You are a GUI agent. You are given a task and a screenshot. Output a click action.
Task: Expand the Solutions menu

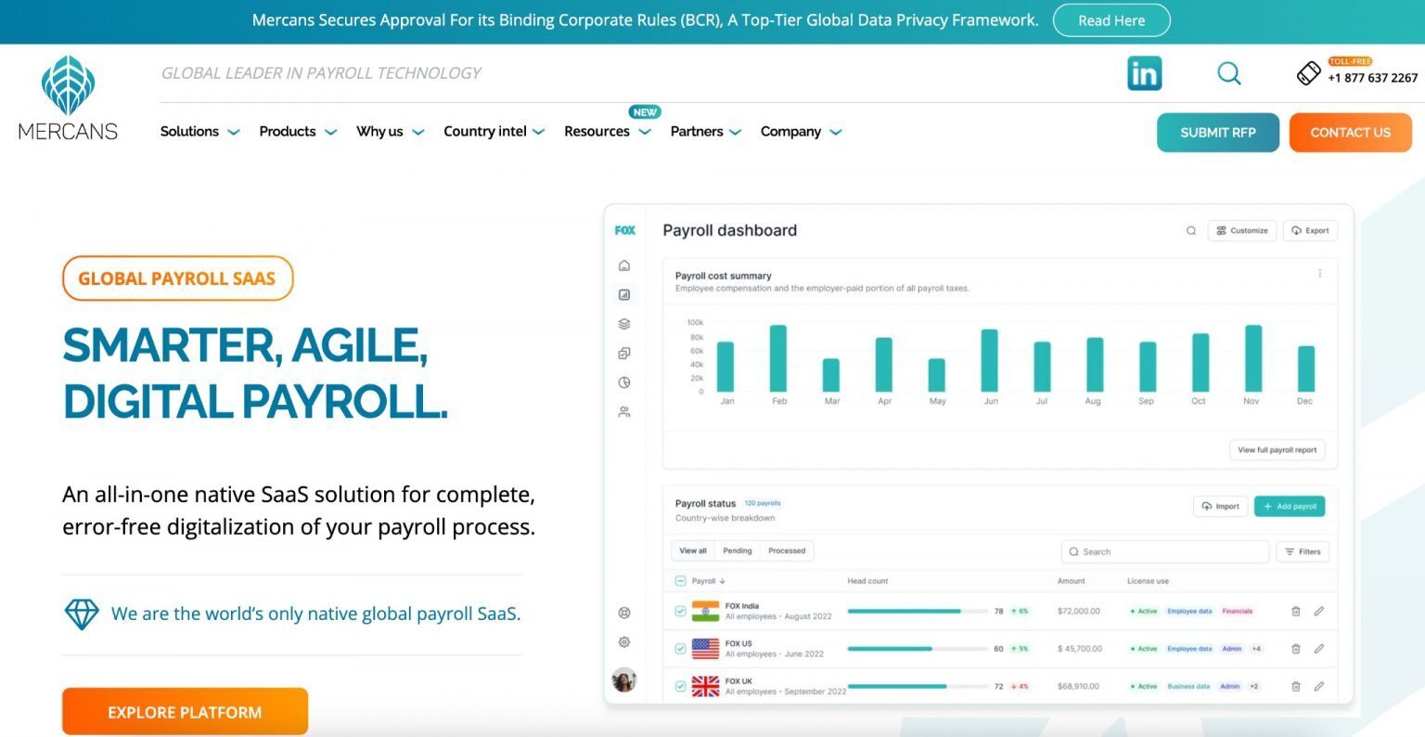coord(199,132)
